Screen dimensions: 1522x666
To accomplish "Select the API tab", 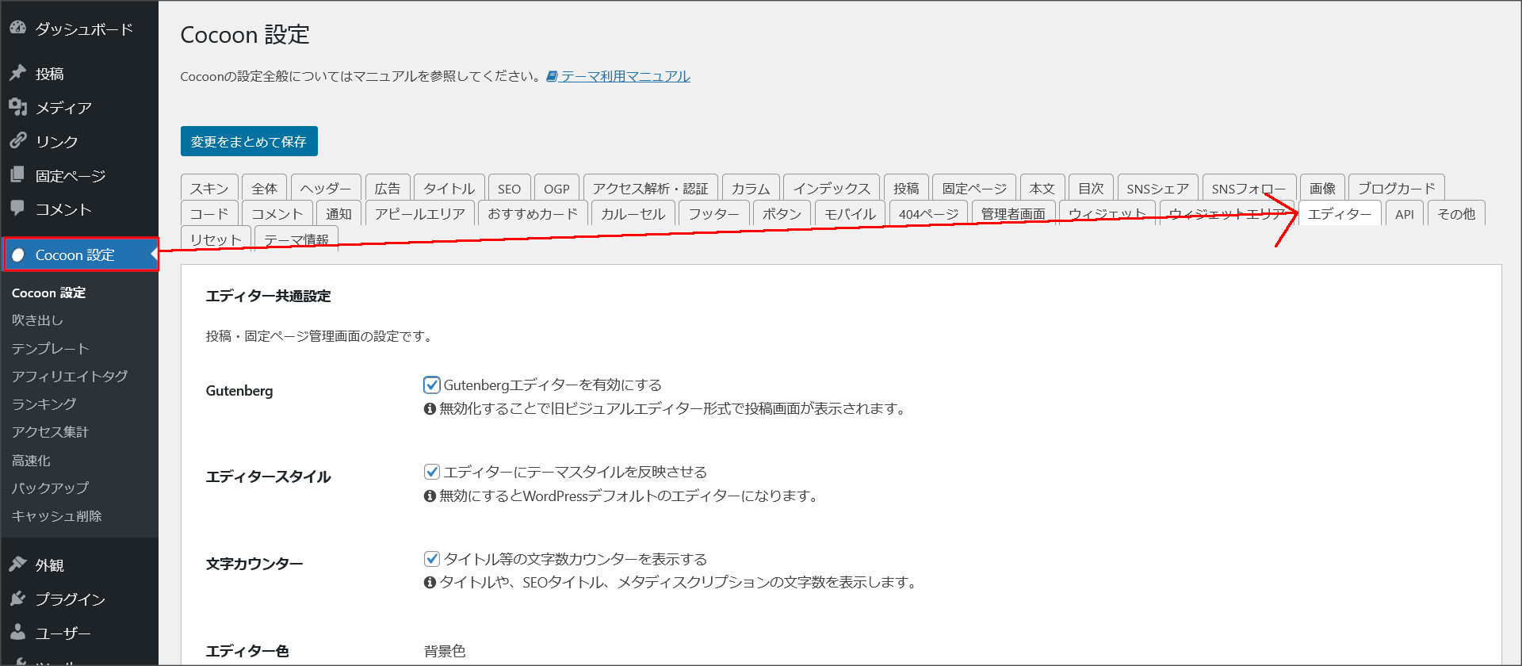I will (x=1405, y=213).
